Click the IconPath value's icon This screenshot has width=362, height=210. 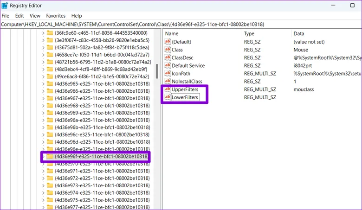(x=168, y=73)
